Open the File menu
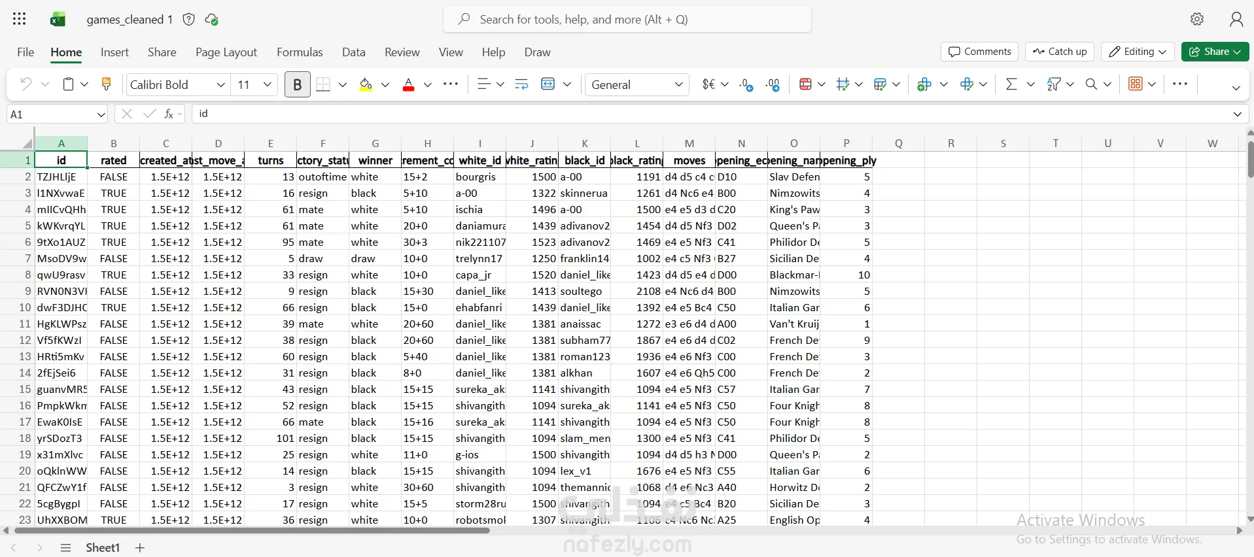This screenshot has width=1254, height=557. pos(26,52)
